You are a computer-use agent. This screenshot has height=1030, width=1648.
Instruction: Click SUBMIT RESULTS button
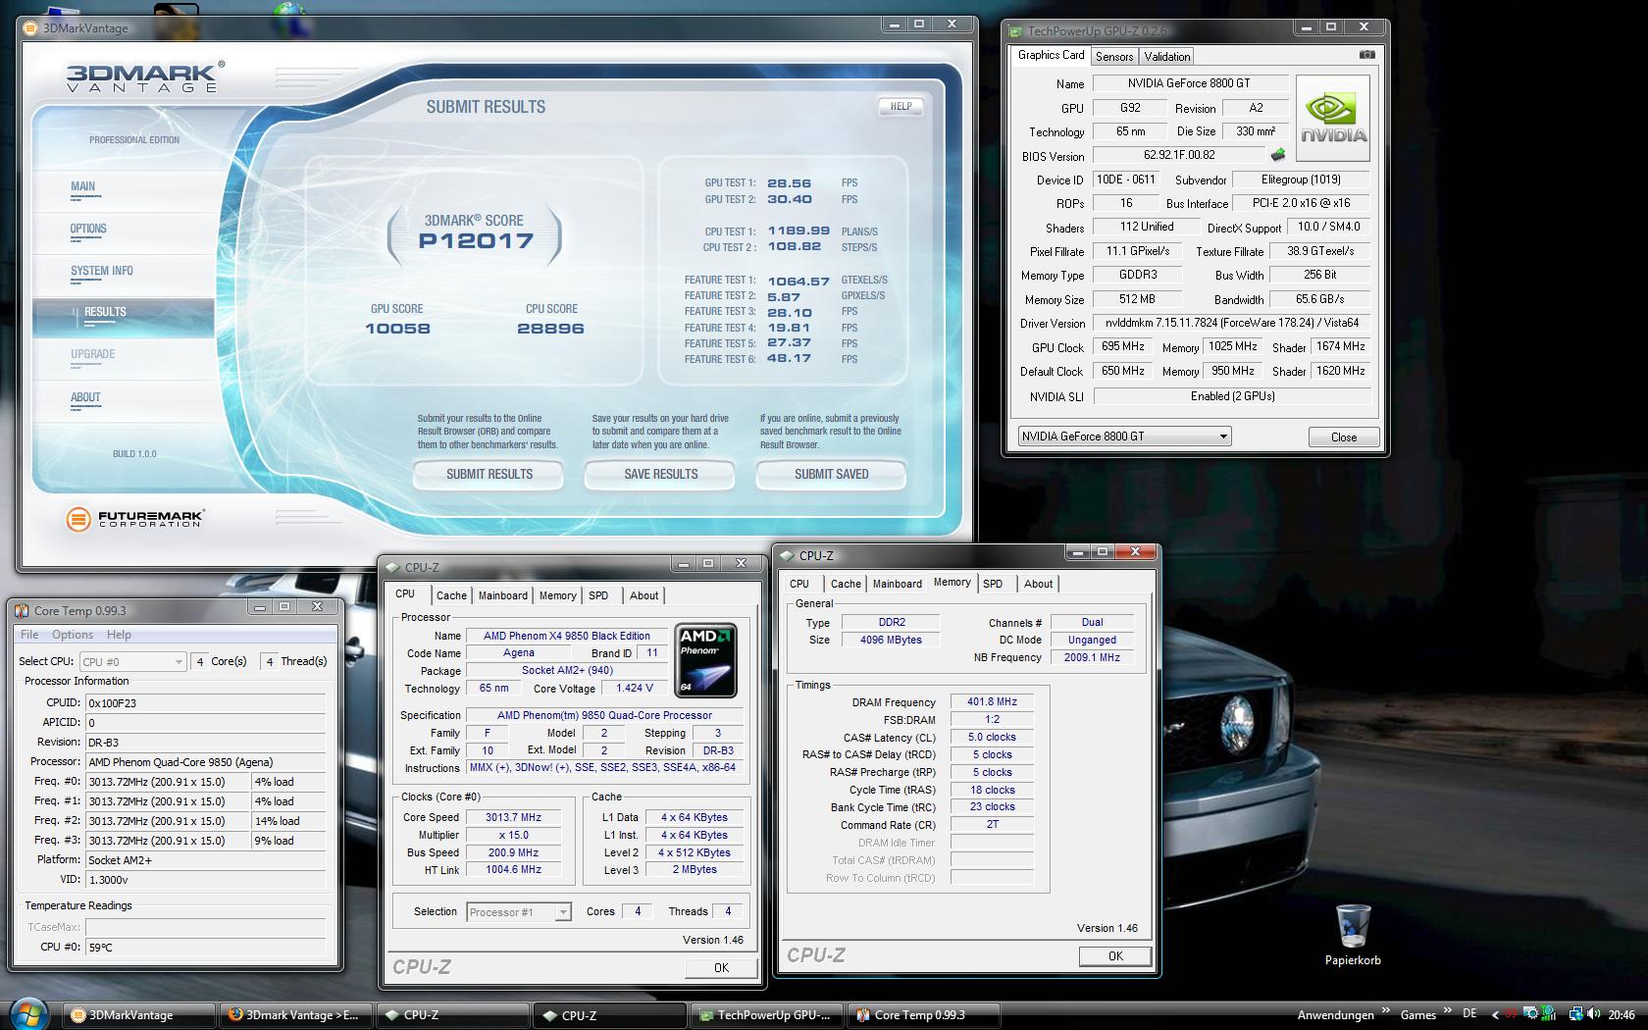(x=489, y=474)
